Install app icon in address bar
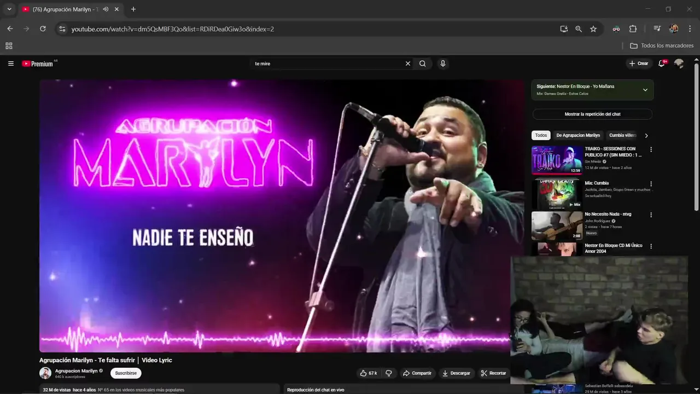700x394 pixels. 564,29
